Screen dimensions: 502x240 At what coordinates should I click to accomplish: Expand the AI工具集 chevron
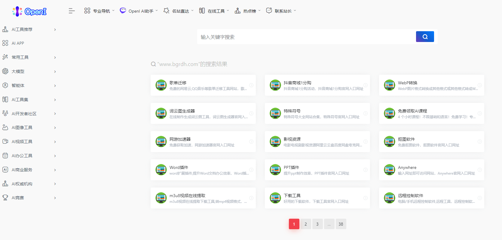tap(55, 100)
